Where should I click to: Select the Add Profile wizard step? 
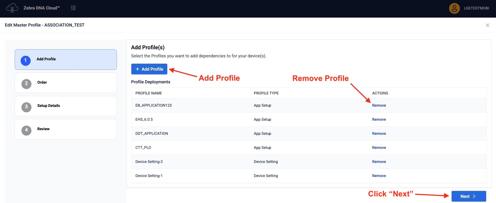[x=66, y=60]
